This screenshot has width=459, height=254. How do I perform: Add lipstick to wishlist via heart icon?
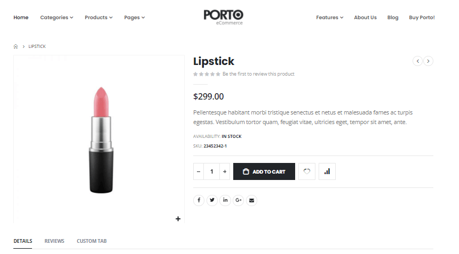307,171
